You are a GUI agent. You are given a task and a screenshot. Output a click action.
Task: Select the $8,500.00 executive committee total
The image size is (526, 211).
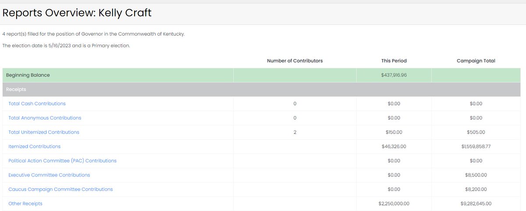point(476,175)
